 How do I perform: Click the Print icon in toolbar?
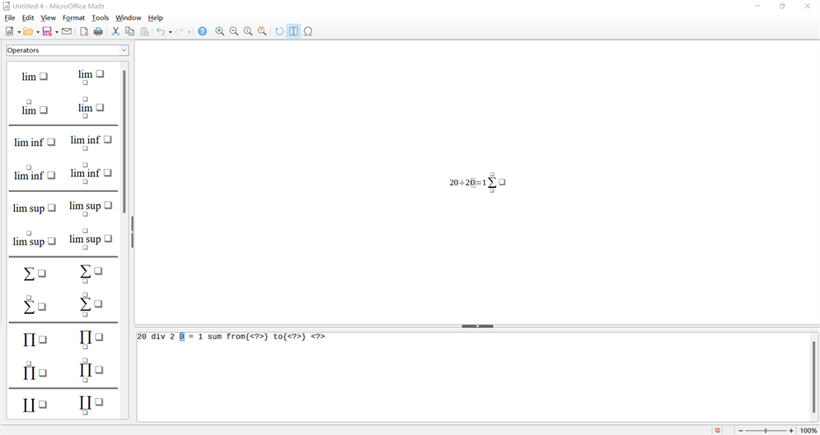(98, 31)
